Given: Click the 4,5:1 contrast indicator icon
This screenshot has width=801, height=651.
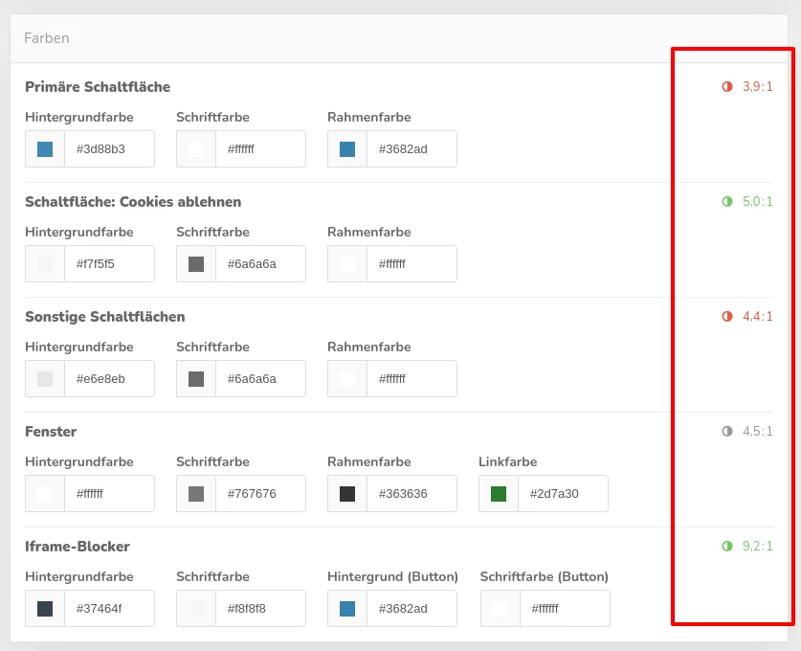Looking at the screenshot, I should [x=727, y=432].
